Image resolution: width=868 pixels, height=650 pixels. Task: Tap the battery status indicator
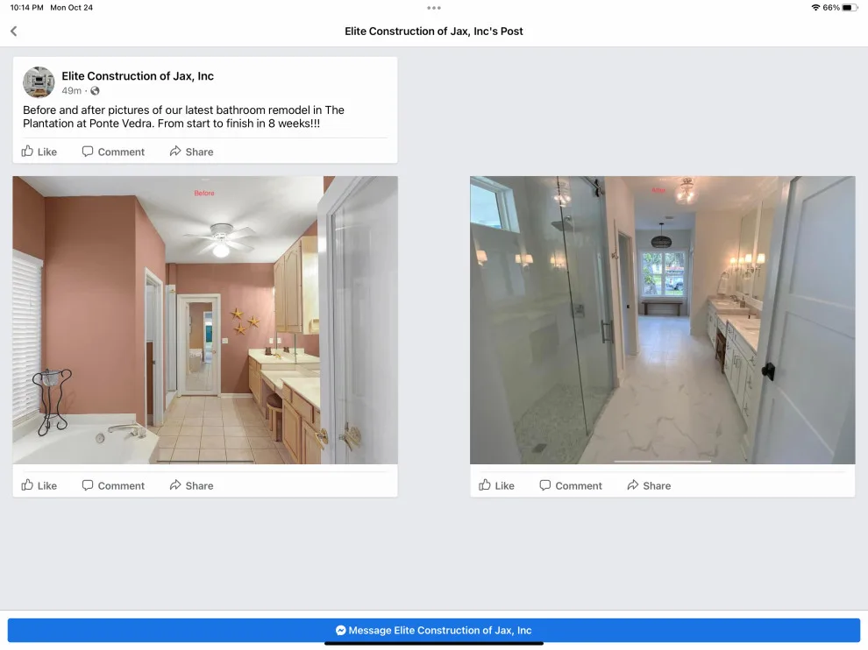[x=850, y=8]
